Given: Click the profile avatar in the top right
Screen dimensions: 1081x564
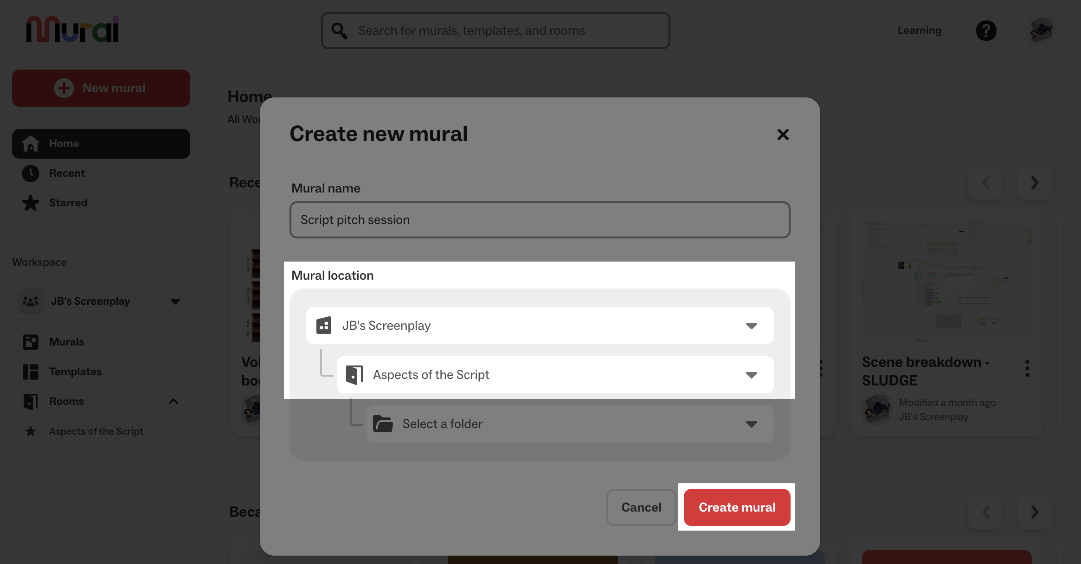Looking at the screenshot, I should click(1041, 30).
